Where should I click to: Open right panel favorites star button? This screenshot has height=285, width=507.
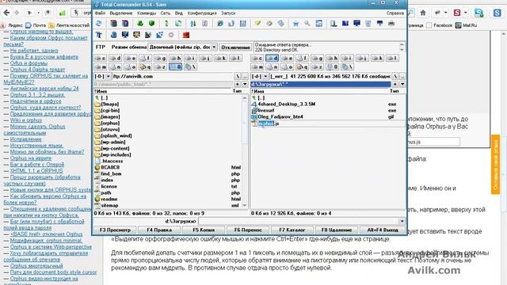pyautogui.click(x=395, y=84)
